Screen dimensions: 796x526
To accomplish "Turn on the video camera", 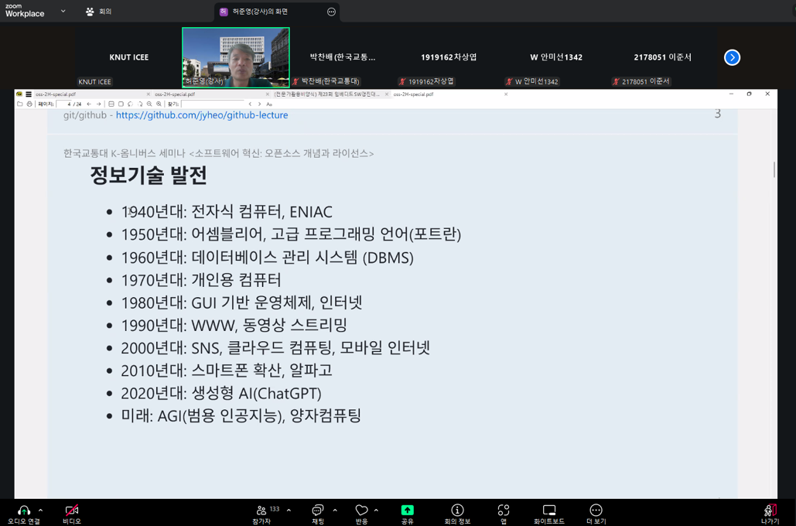I will [x=72, y=510].
